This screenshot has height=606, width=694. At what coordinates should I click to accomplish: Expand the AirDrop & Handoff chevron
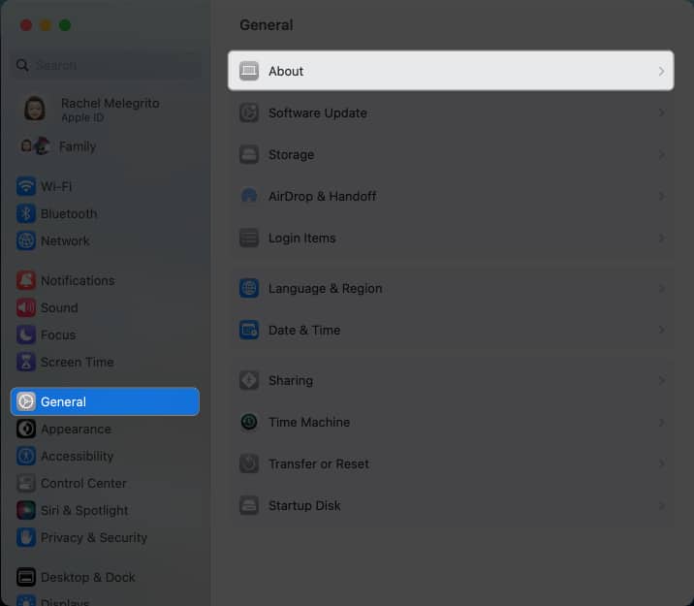coord(661,196)
